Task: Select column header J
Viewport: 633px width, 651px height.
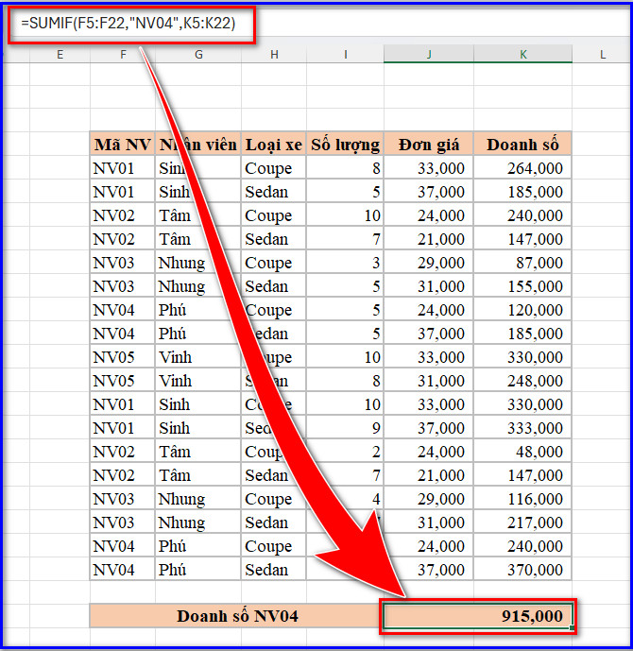Action: [429, 55]
